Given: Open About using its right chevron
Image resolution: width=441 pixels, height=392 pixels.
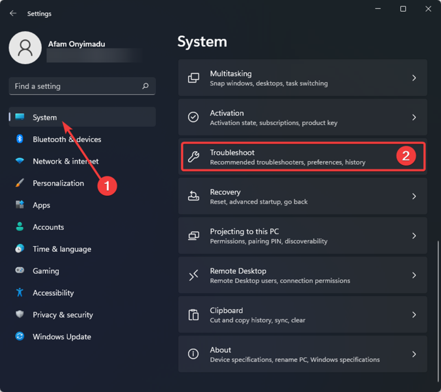Looking at the screenshot, I should 414,354.
